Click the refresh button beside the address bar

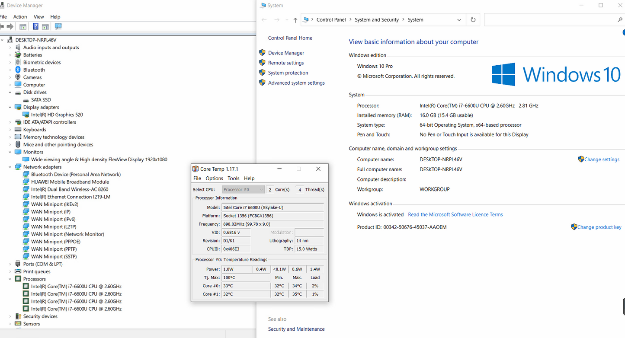(473, 20)
